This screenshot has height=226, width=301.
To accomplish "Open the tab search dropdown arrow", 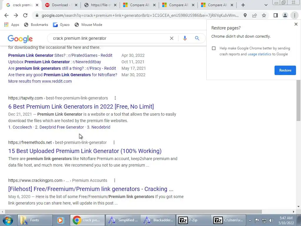I will tap(266, 5).
